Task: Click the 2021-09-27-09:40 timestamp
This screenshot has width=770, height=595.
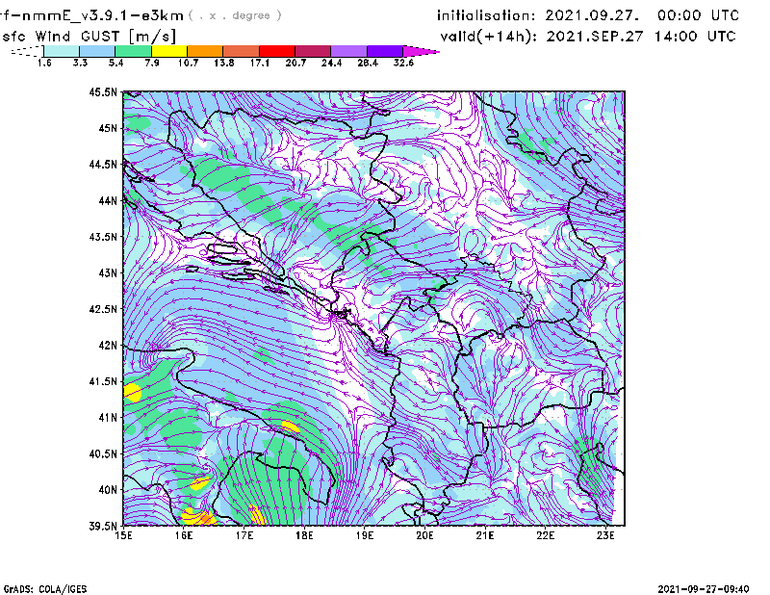Action: [x=704, y=589]
